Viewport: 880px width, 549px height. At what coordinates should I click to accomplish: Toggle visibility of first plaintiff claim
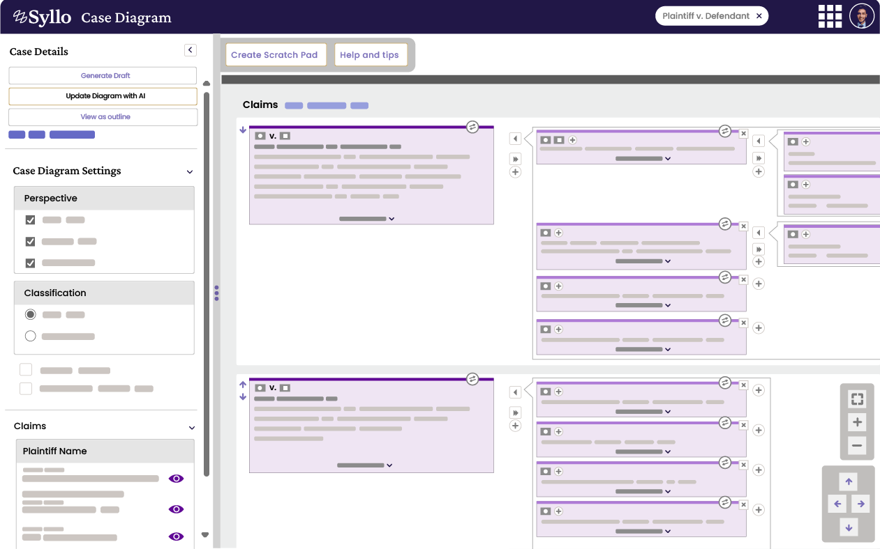pyautogui.click(x=177, y=479)
